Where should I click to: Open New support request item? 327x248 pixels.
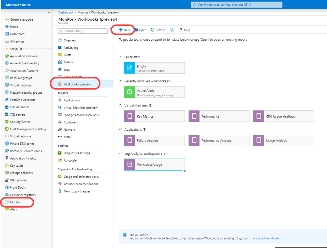coord(77,191)
